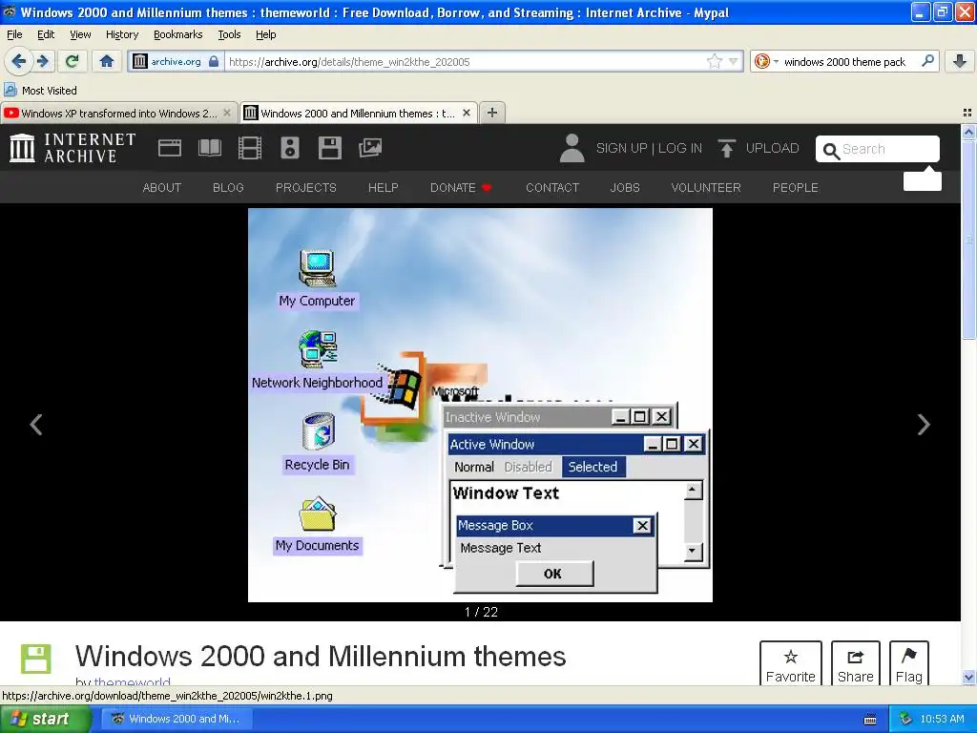Viewport: 977px width, 733px height.
Task: Open the CONTACT navigation link
Action: (x=552, y=188)
